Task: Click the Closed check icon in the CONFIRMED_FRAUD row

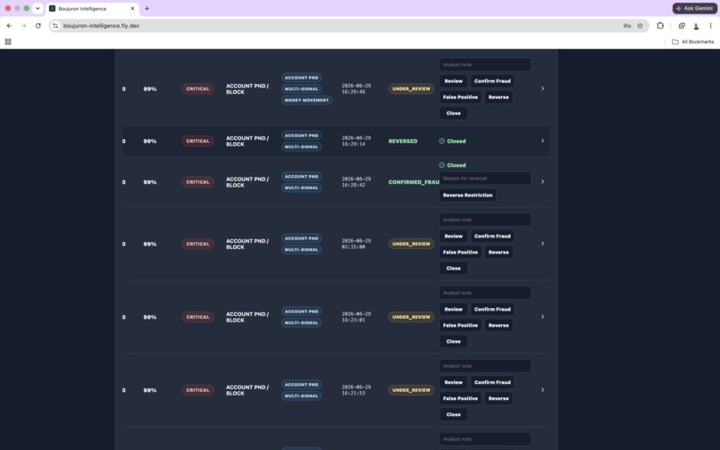Action: 441,165
